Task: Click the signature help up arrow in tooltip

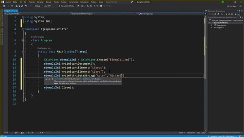Action: point(46,79)
